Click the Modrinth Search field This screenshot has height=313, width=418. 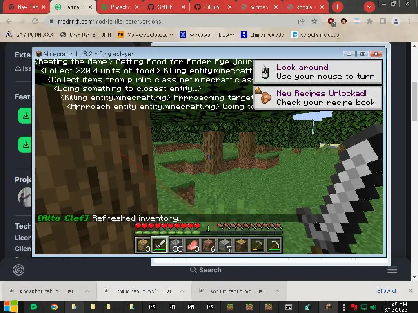[206, 270]
